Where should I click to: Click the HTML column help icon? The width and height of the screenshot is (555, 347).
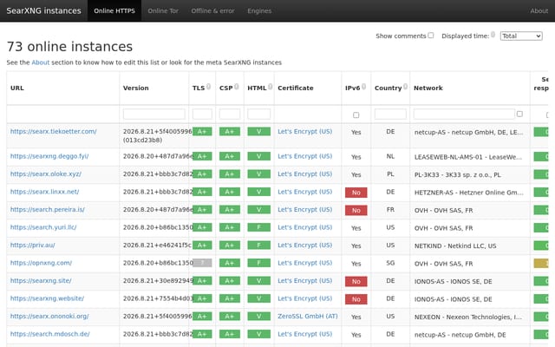click(x=270, y=87)
